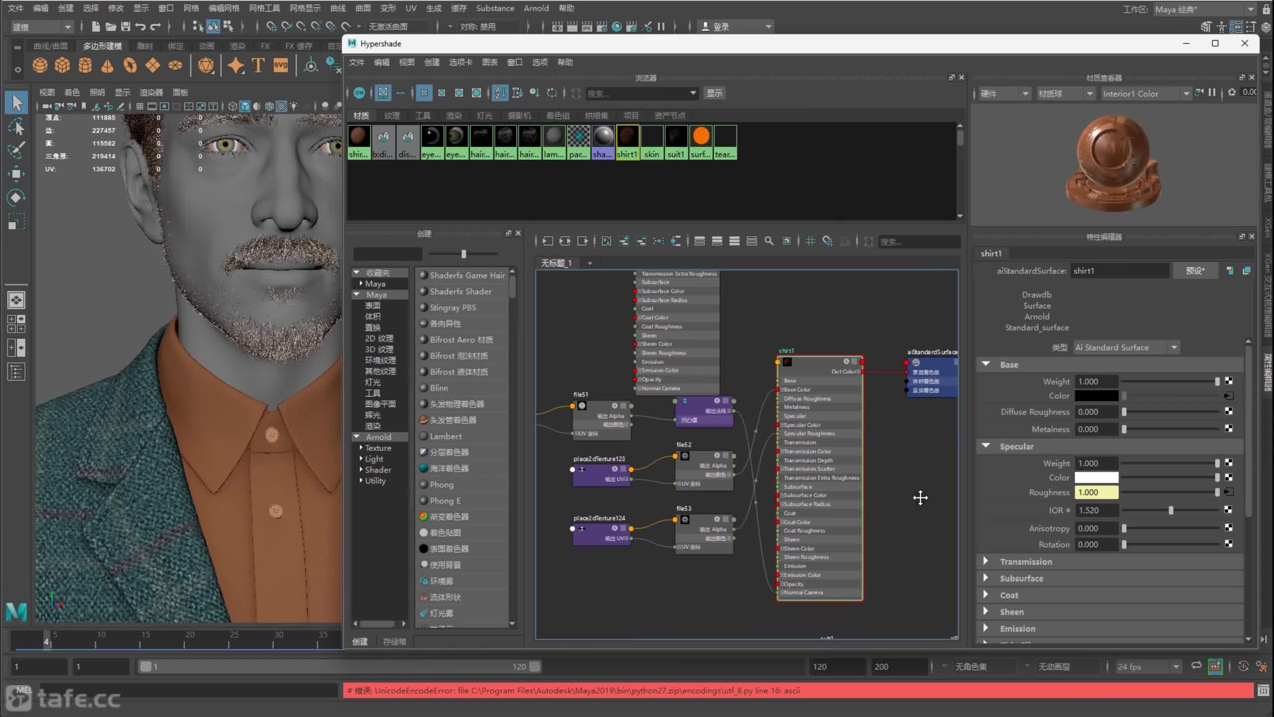Switch to the 灯光 browser tab

pyautogui.click(x=484, y=116)
